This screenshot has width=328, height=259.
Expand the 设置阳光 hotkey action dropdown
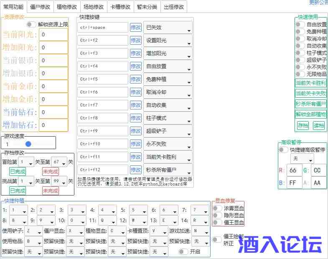pos(168,41)
